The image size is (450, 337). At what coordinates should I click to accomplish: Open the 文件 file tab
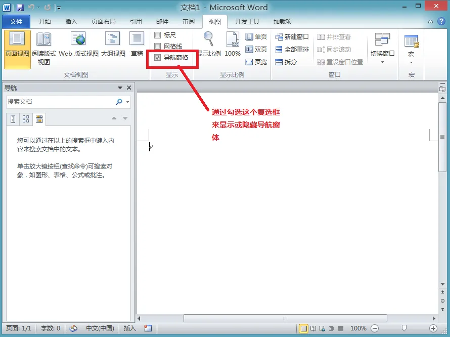pos(16,22)
